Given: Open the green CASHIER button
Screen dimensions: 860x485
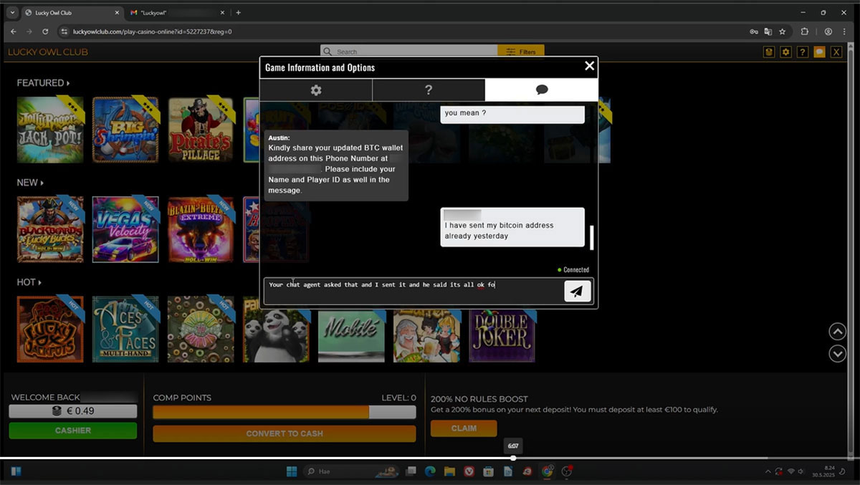Looking at the screenshot, I should click(x=73, y=431).
